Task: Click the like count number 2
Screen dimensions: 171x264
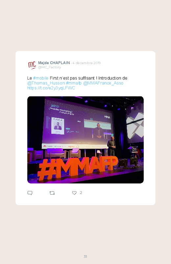Action: 81,193
